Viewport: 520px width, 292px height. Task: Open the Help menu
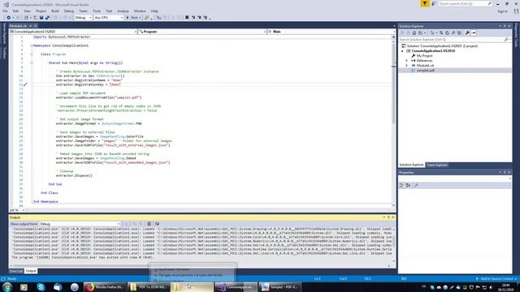(154, 11)
